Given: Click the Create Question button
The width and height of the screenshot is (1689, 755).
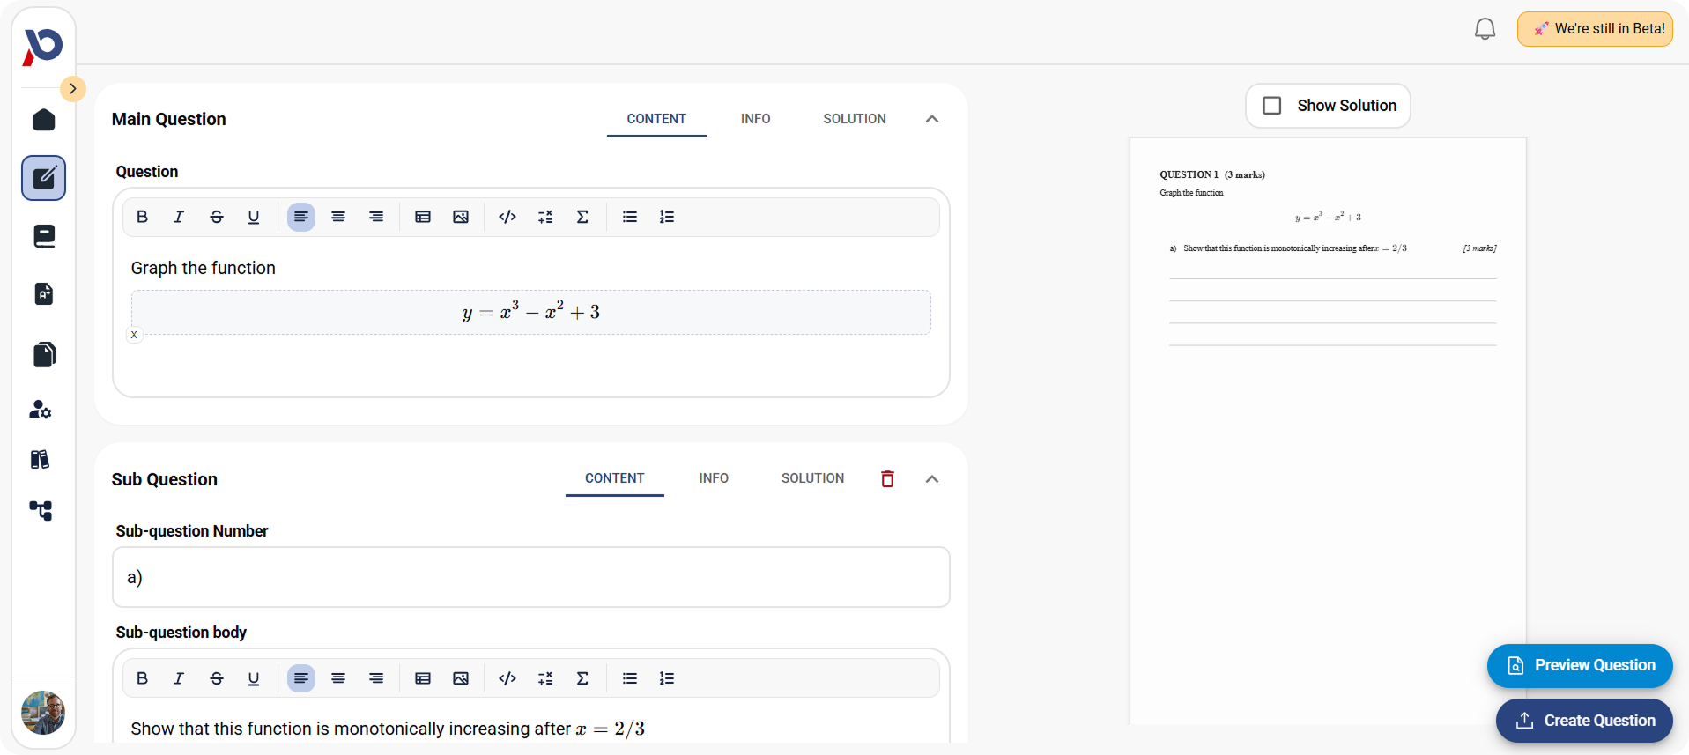Looking at the screenshot, I should (1583, 721).
